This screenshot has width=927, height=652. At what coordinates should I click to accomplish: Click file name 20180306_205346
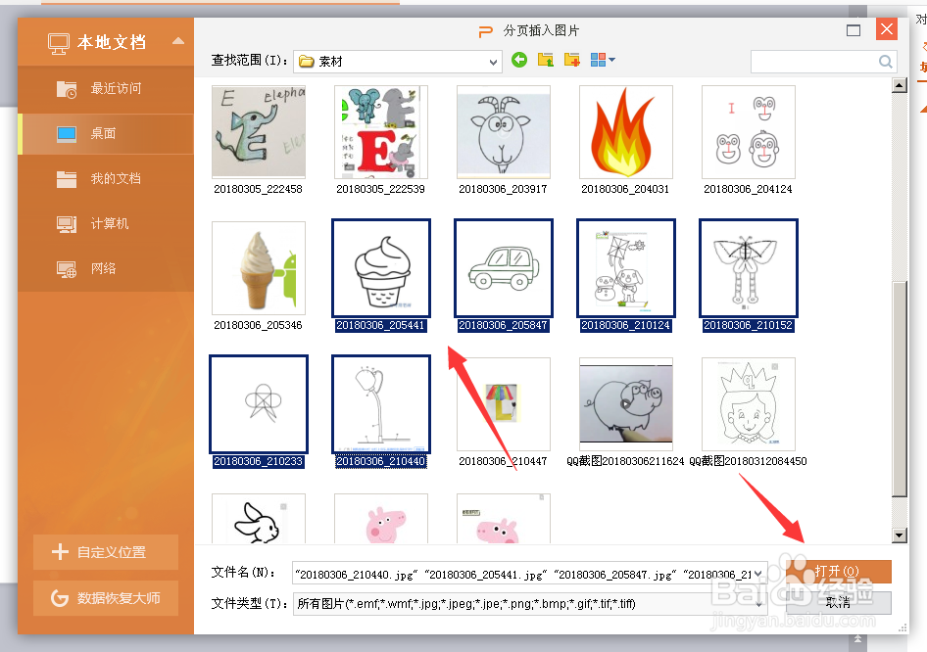pyautogui.click(x=258, y=325)
